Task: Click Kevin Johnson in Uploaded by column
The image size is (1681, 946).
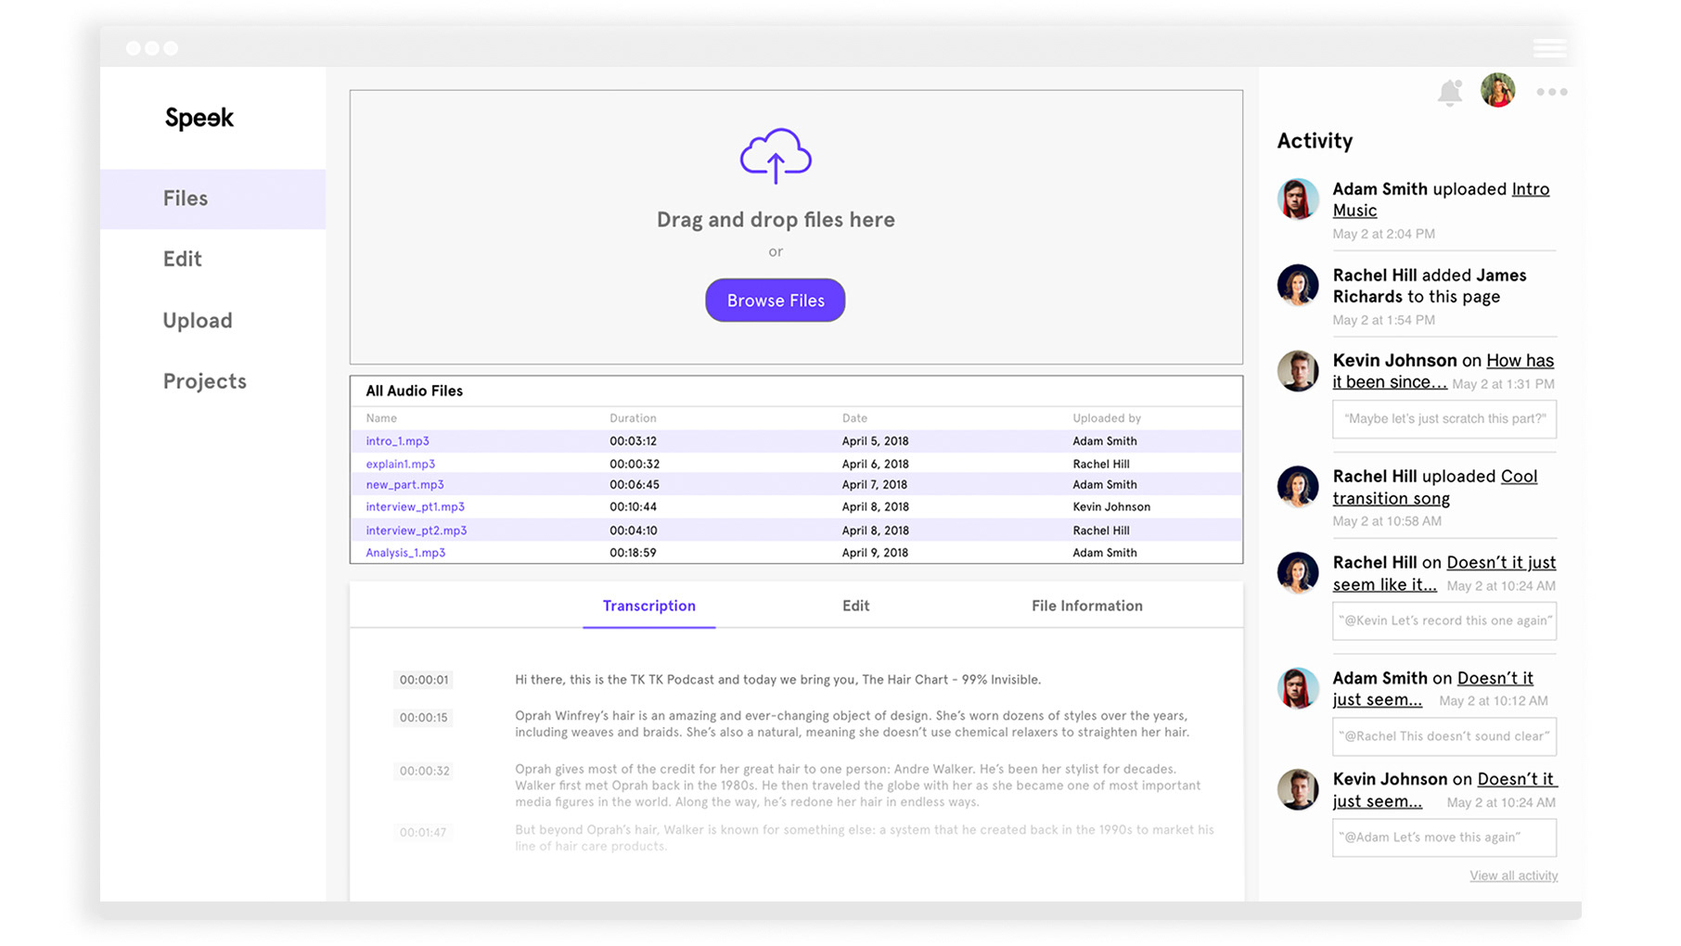Action: [1111, 506]
